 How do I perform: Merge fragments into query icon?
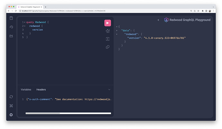point(107,39)
